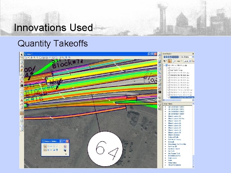The width and height of the screenshot is (231, 173).
Task: Select level Colored Polls
Action: click(173, 137)
